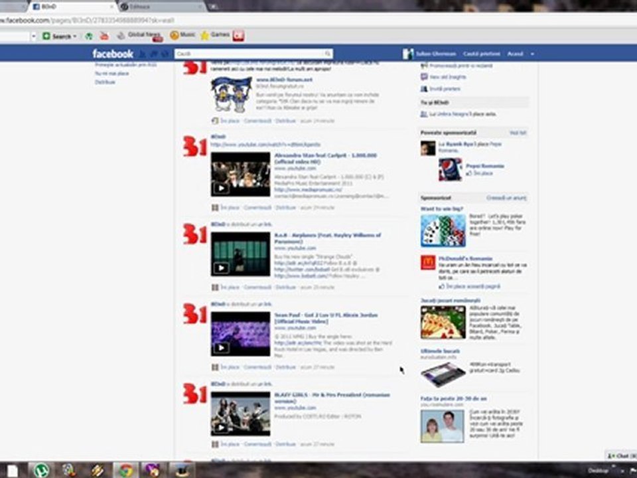Open the Account dropdown arrow in header
The width and height of the screenshot is (637, 478).
coord(532,54)
